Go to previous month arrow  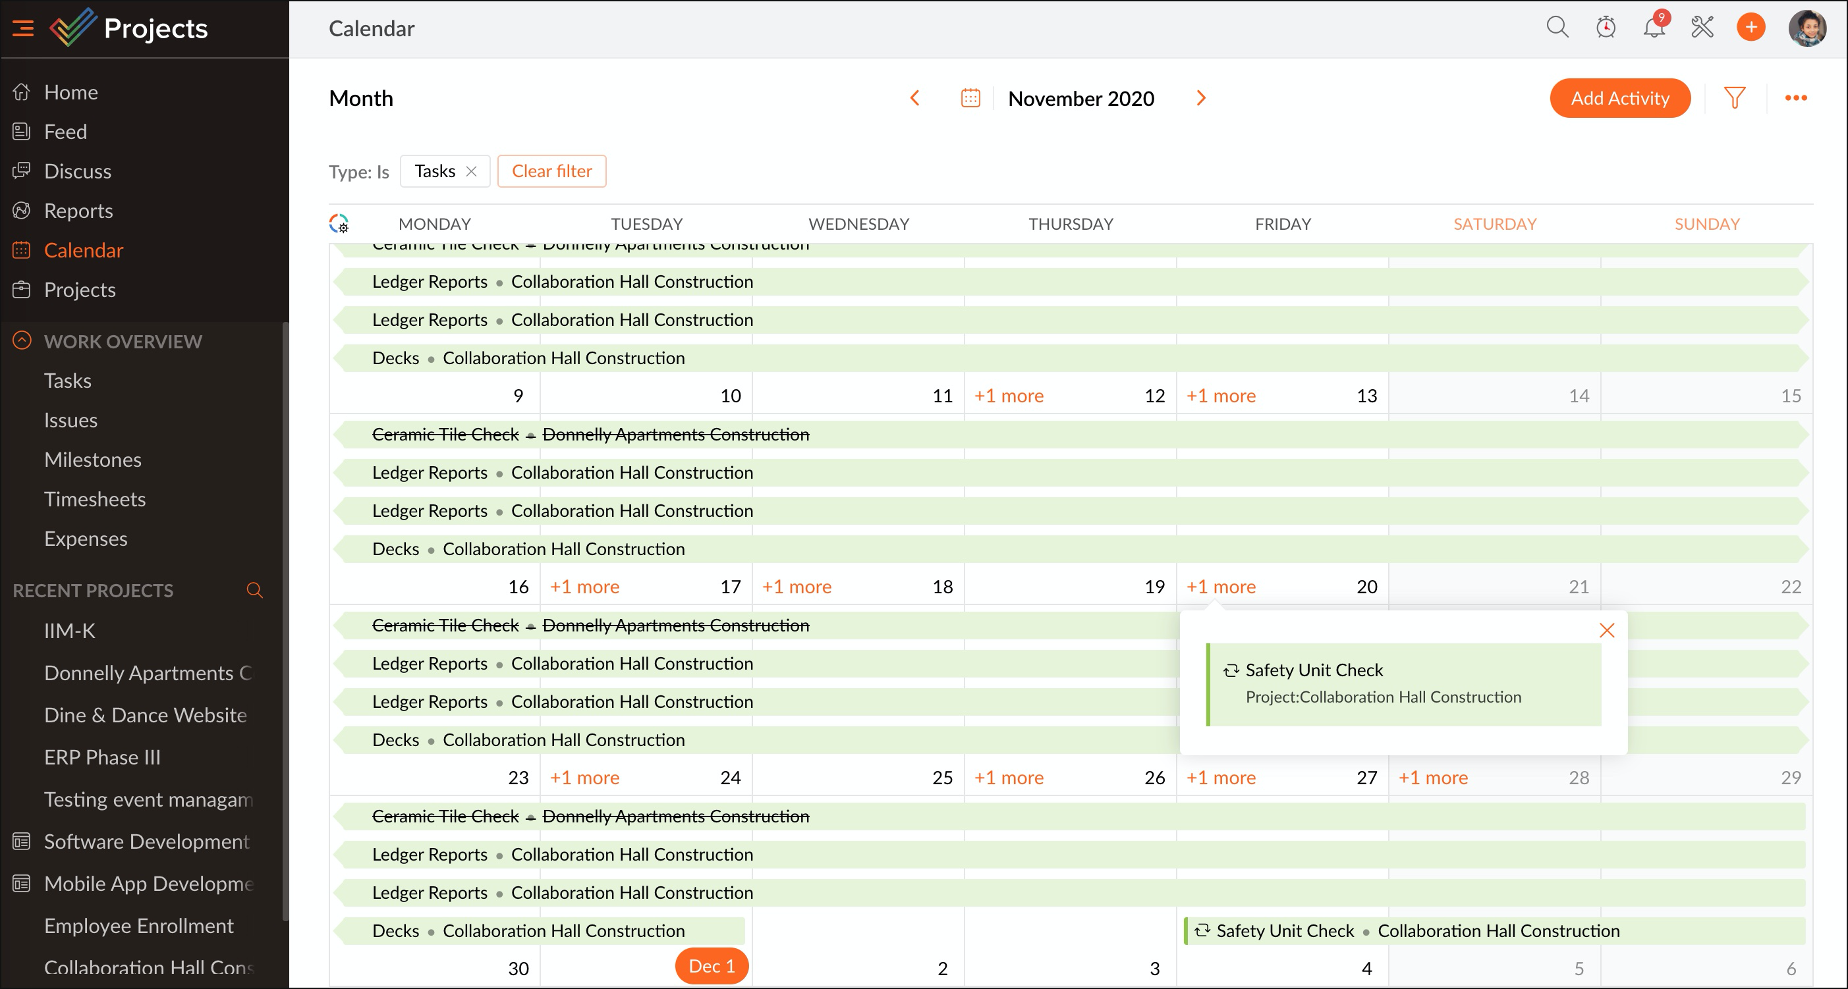tap(914, 97)
